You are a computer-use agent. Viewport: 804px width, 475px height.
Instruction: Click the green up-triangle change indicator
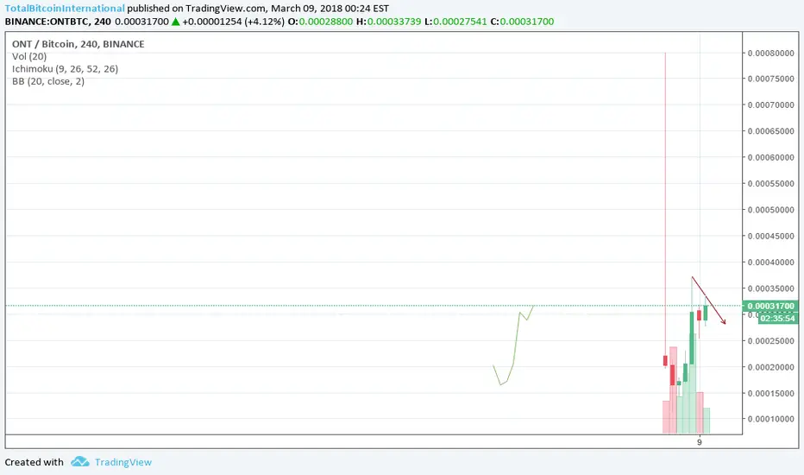(175, 22)
